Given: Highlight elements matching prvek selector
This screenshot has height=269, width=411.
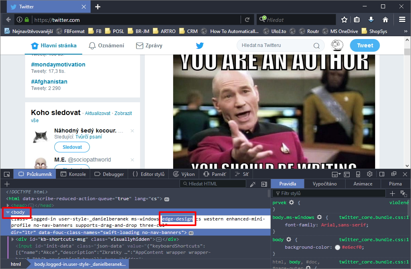Looking at the screenshot, I should click(x=291, y=203).
